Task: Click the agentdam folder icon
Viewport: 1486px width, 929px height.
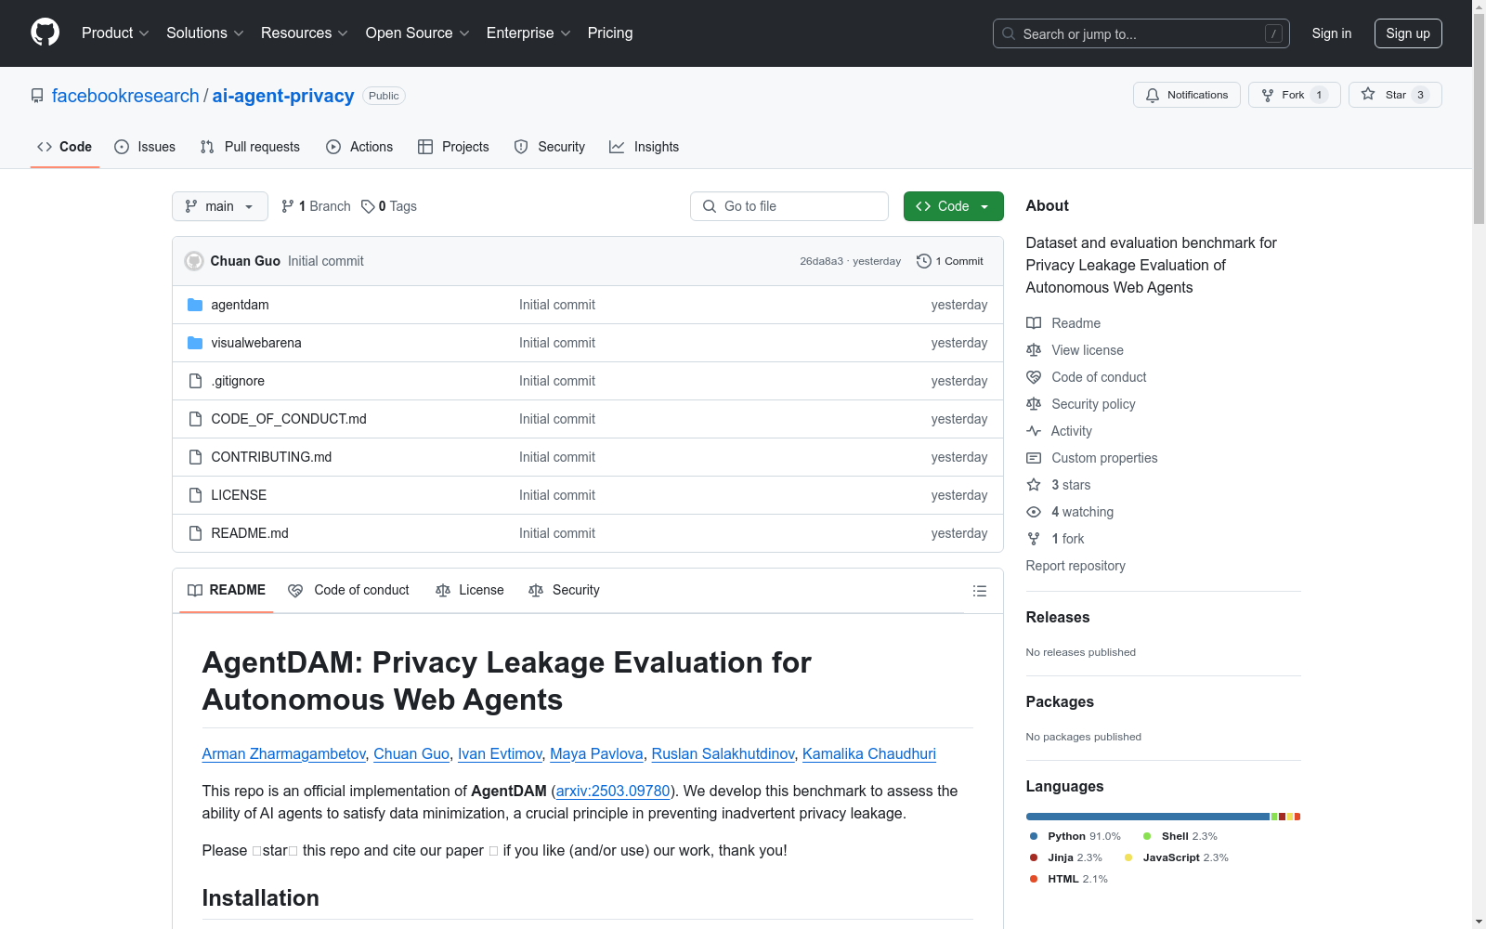Action: coord(195,305)
